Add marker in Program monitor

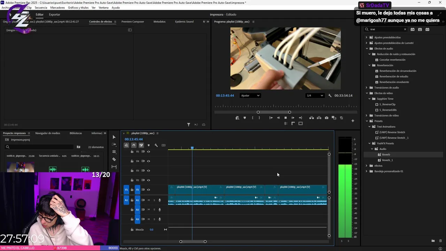click(245, 118)
